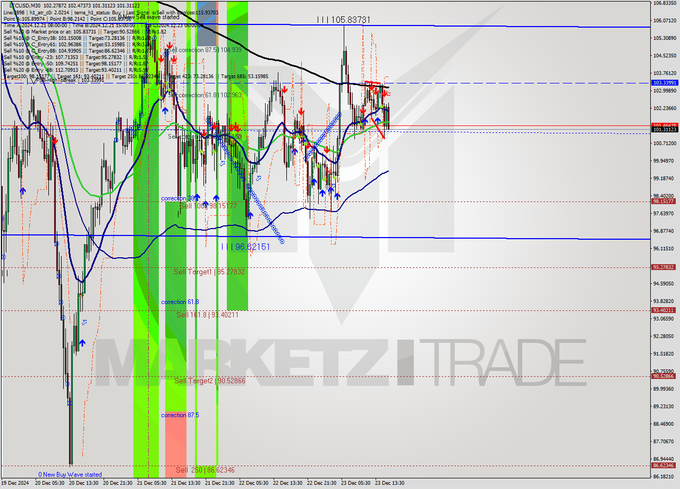Click the 106.07230 price scale value
This screenshot has width=680, height=489.
pos(665,21)
